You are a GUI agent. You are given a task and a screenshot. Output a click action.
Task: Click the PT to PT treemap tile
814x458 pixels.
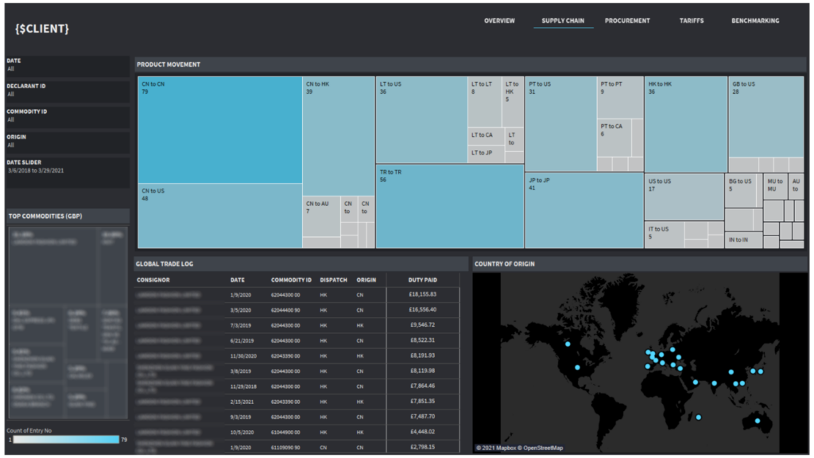pyautogui.click(x=620, y=98)
